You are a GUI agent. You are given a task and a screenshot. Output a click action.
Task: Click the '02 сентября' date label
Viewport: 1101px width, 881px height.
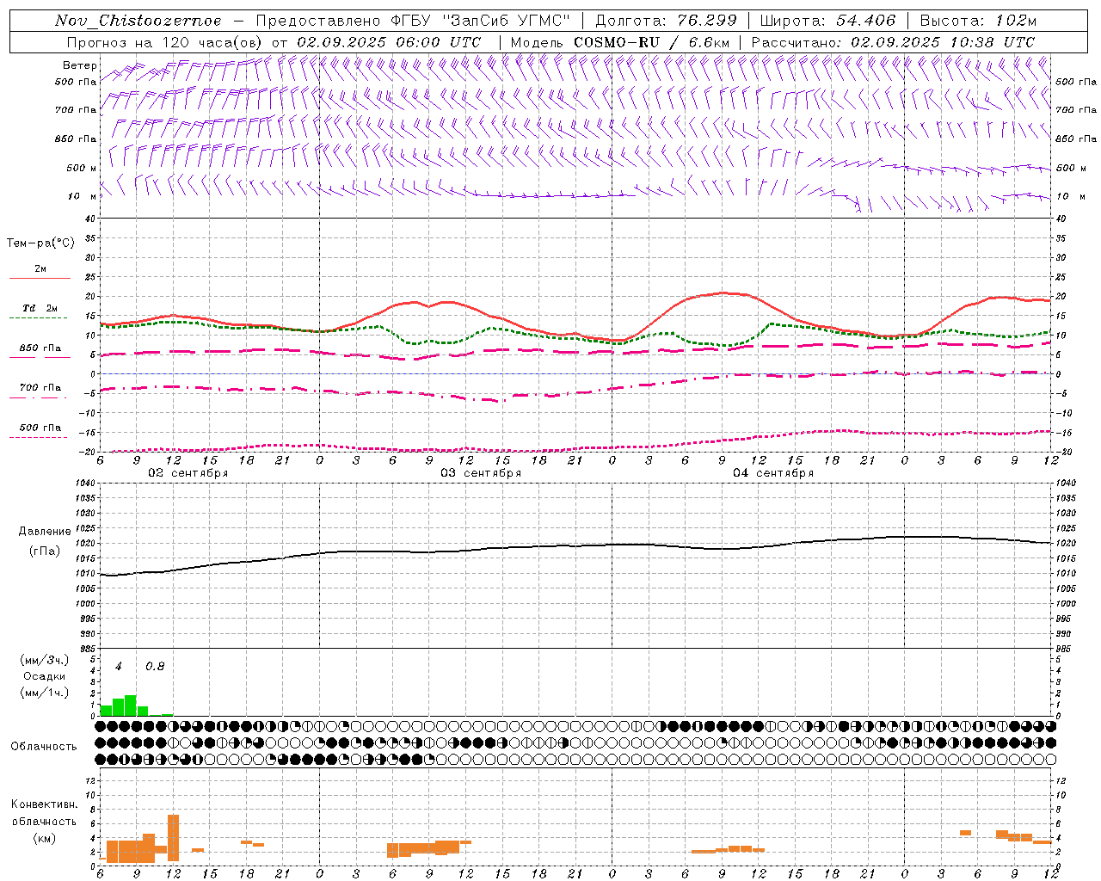tap(188, 473)
